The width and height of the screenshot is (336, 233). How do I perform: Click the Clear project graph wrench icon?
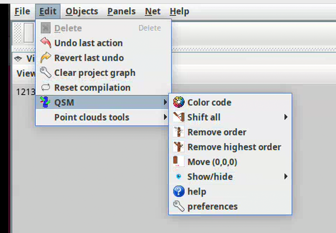point(45,72)
